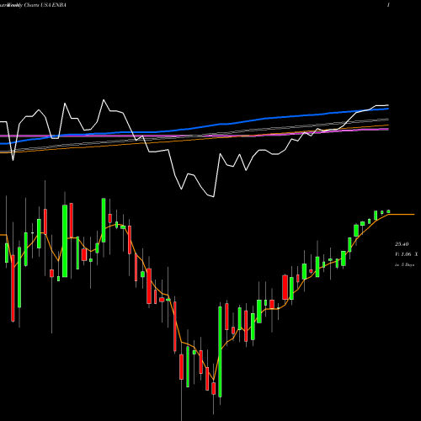Screen dimensions: 421x421
Task: Click the white indicator line's lowest trough
Action: click(x=214, y=196)
